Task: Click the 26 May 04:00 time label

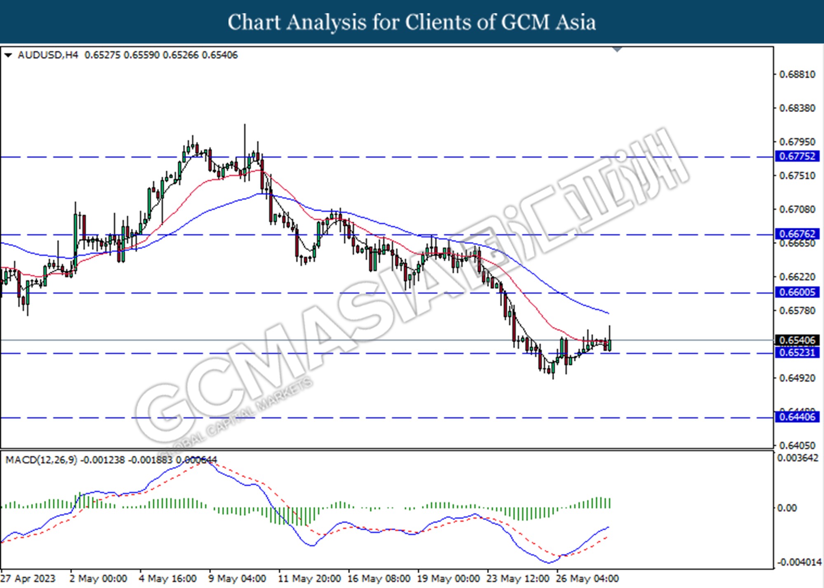Action: pyautogui.click(x=588, y=579)
